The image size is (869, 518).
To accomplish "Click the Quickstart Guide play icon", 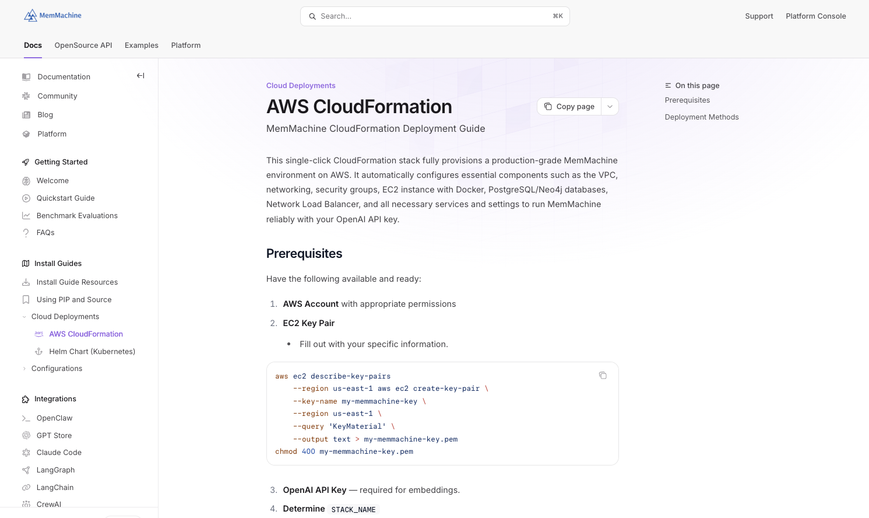I will tap(26, 198).
